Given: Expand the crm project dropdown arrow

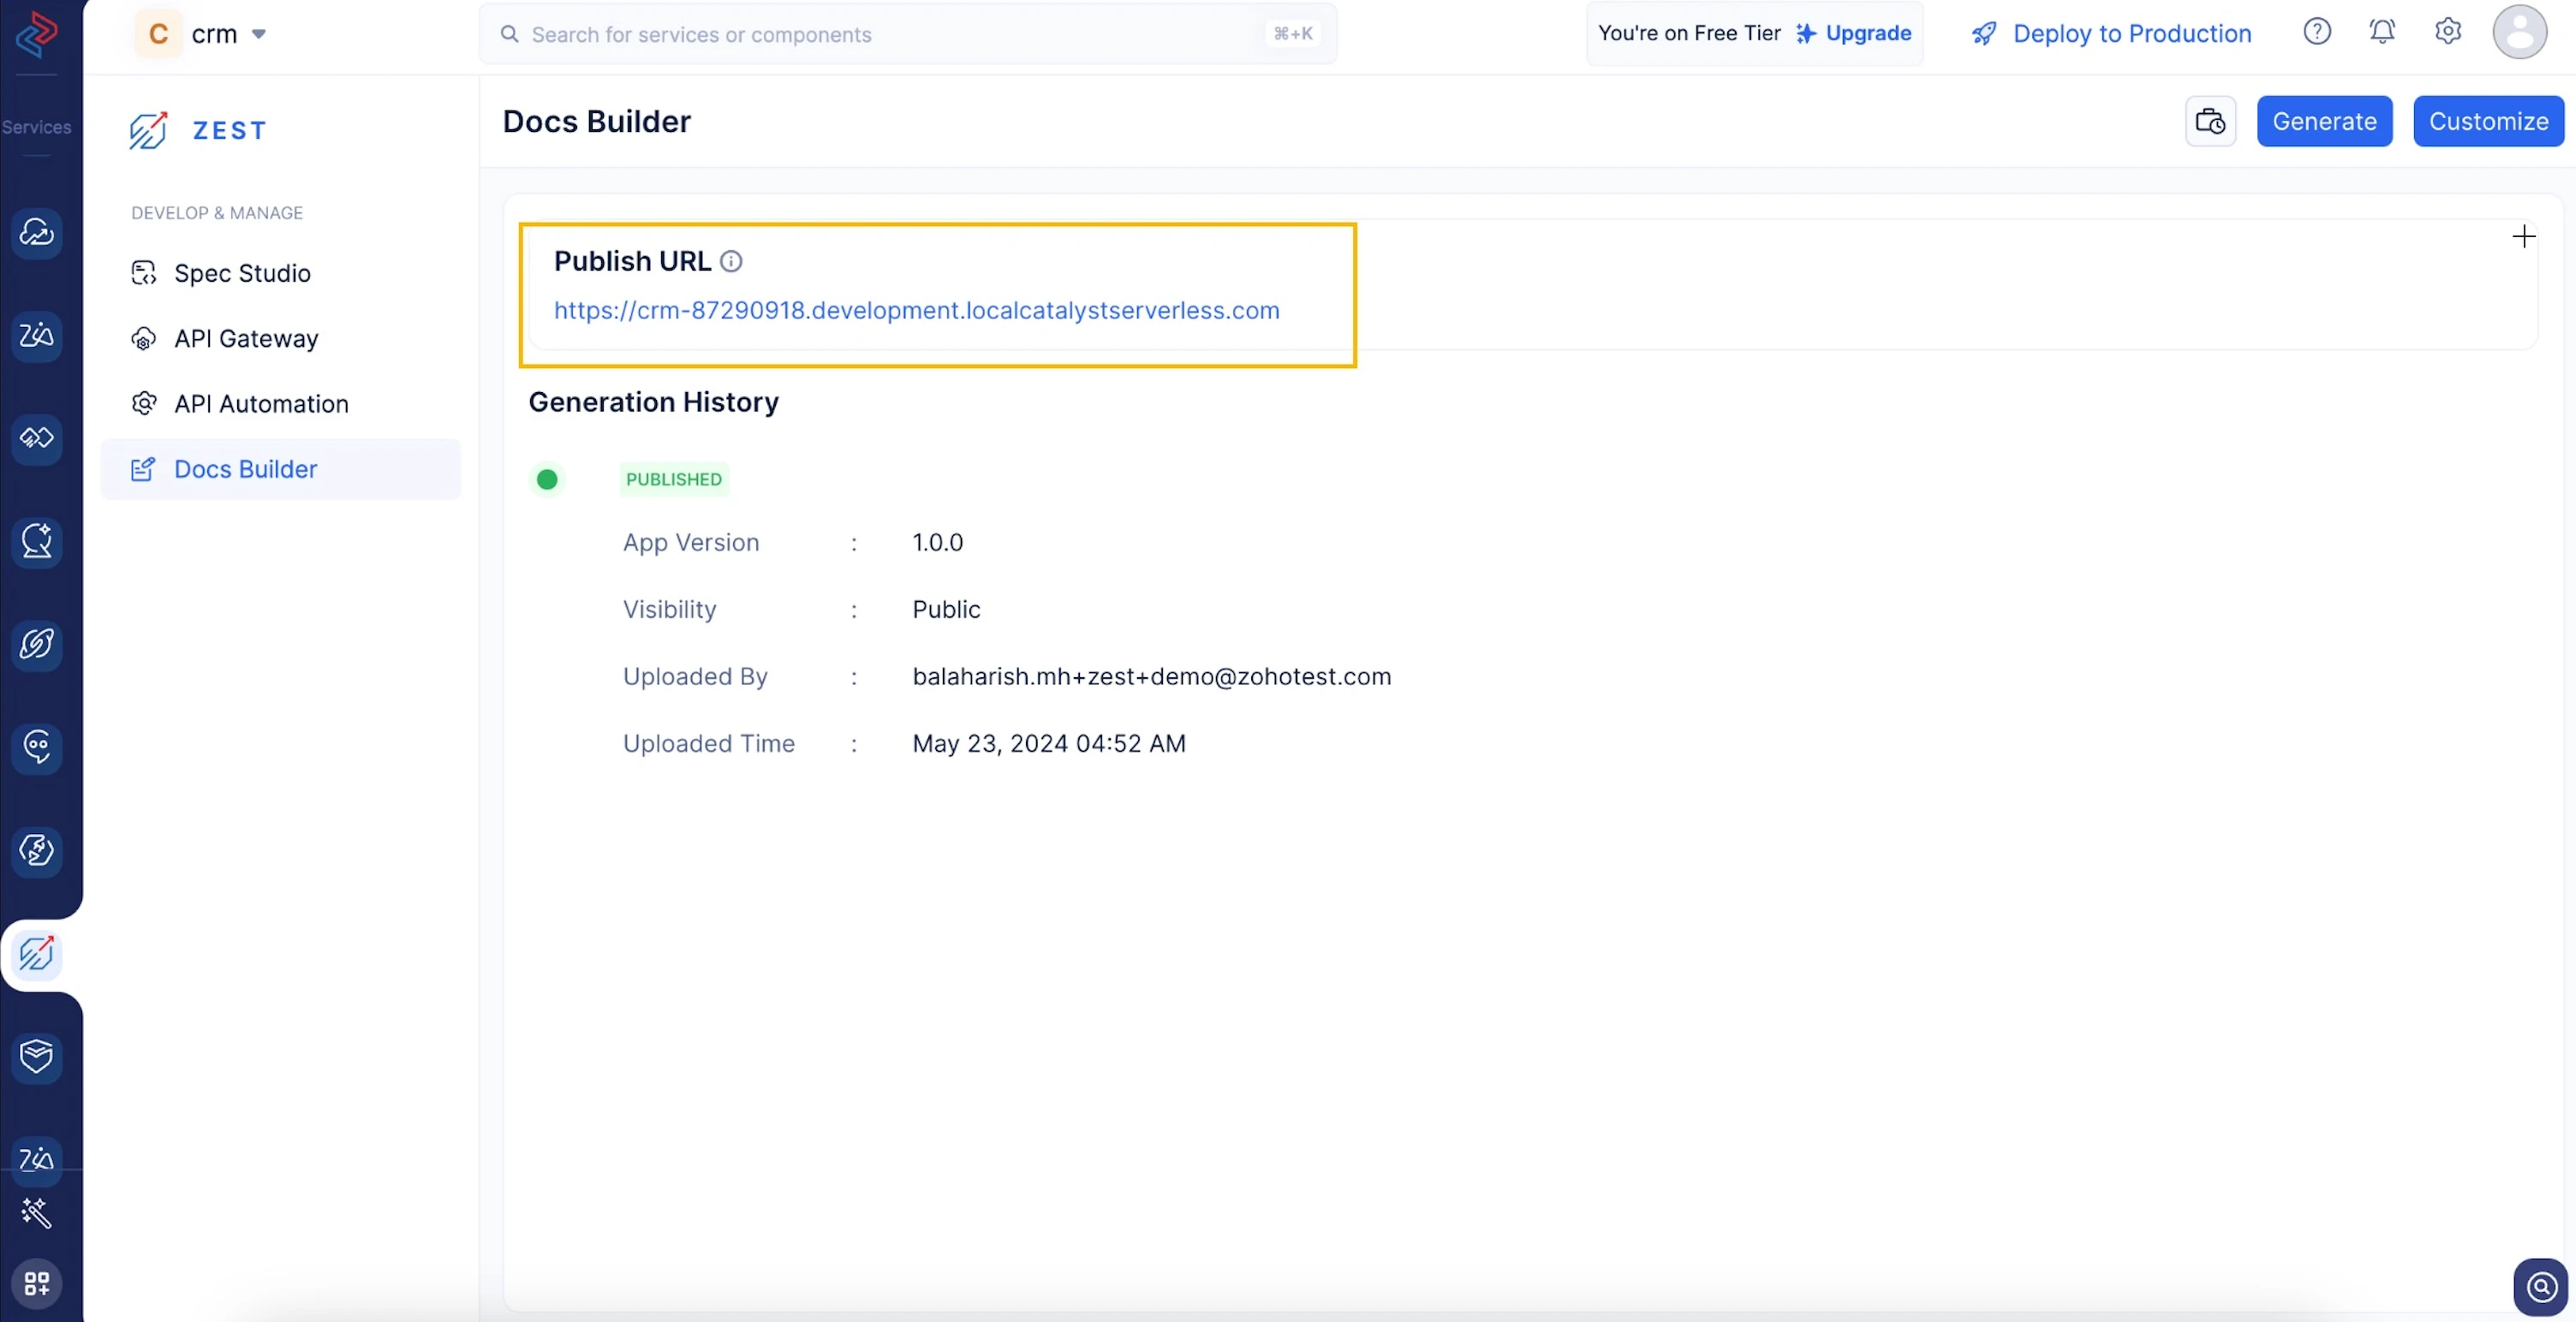Looking at the screenshot, I should click(x=259, y=34).
